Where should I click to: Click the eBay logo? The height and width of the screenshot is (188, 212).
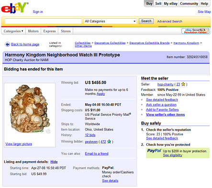pyautogui.click(x=15, y=8)
